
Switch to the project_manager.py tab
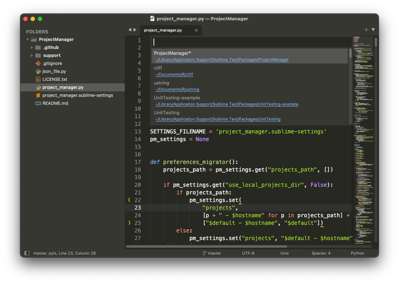163,30
